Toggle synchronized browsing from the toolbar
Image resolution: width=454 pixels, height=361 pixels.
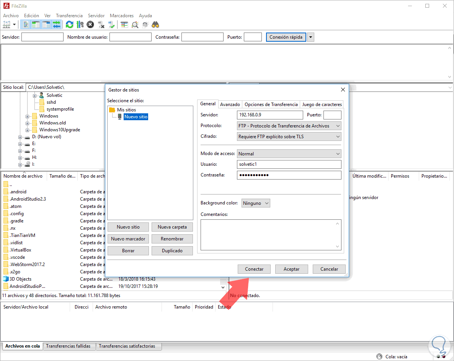145,24
